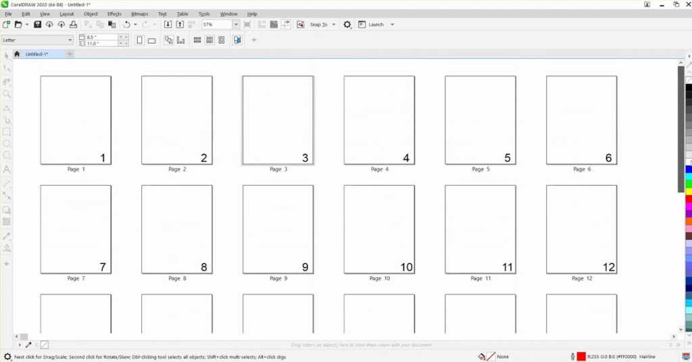Select the Text tool
This screenshot has height=362, width=692.
click(x=7, y=170)
